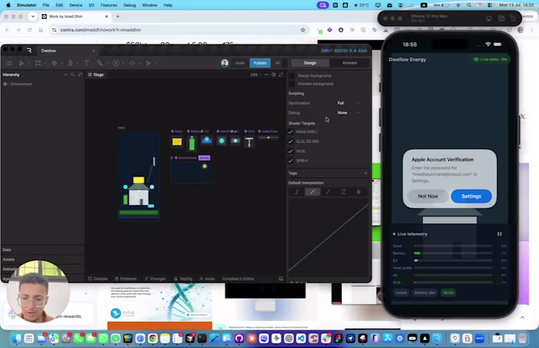Open the Features menu in Simulator menu bar
The image size is (539, 348).
pyautogui.click(x=108, y=5)
